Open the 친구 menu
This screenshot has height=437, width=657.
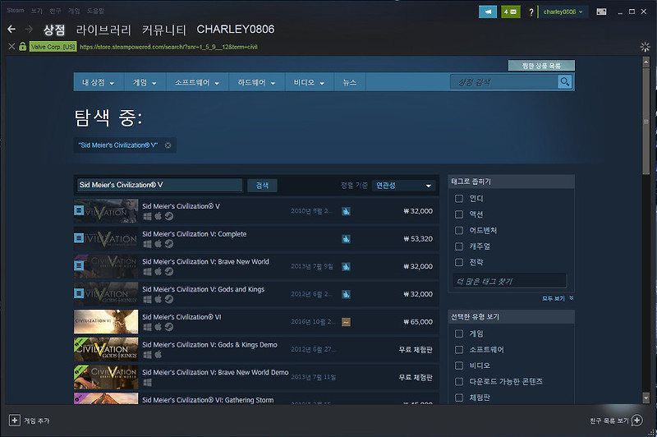point(55,11)
